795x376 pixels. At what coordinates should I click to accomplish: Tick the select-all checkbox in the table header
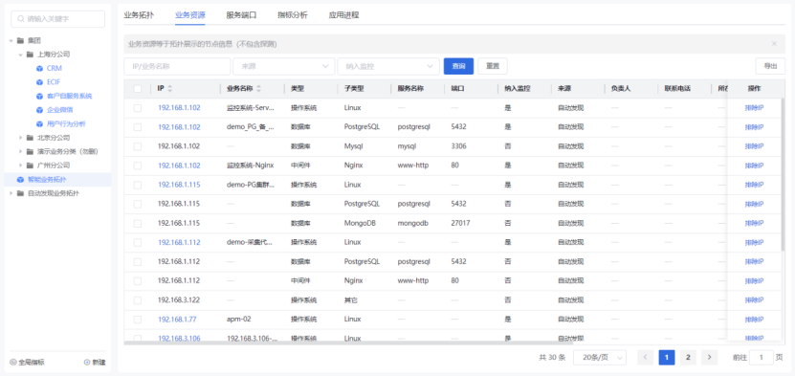(138, 89)
